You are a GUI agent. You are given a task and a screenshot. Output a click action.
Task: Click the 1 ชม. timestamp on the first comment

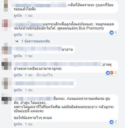29,16
